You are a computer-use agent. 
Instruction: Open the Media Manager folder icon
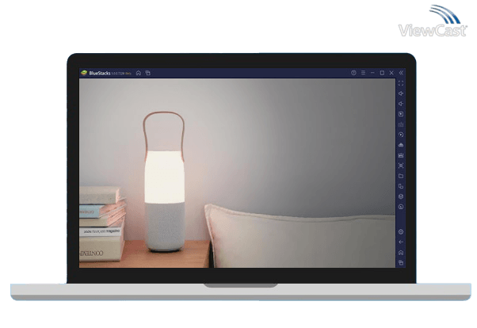pos(401,176)
